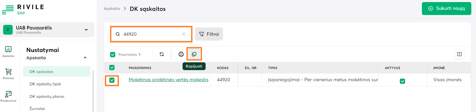This screenshot has width=476, height=112.
Task: Click the sidebar menu scrollbar
Action: coord(93,91)
